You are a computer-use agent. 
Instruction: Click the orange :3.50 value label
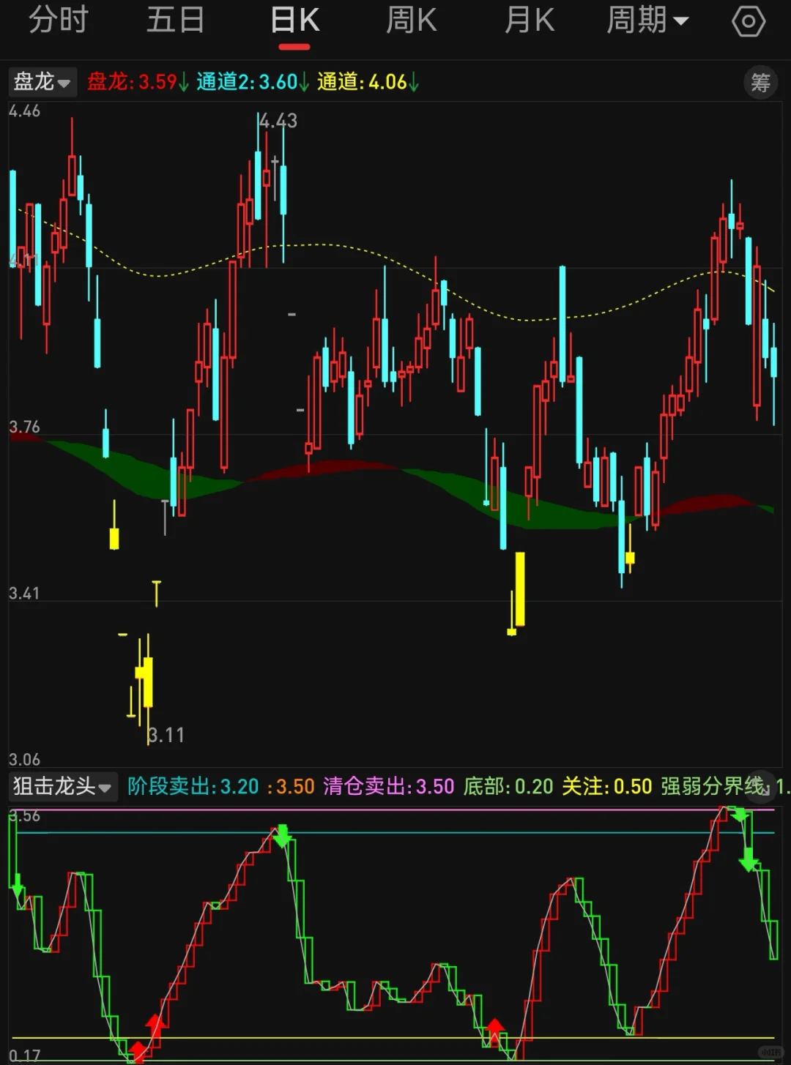291,787
